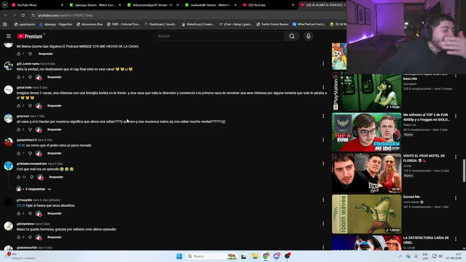The height and width of the screenshot is (262, 466).
Task: Jump to timestamp 15:50 in the video
Action: [x=21, y=146]
